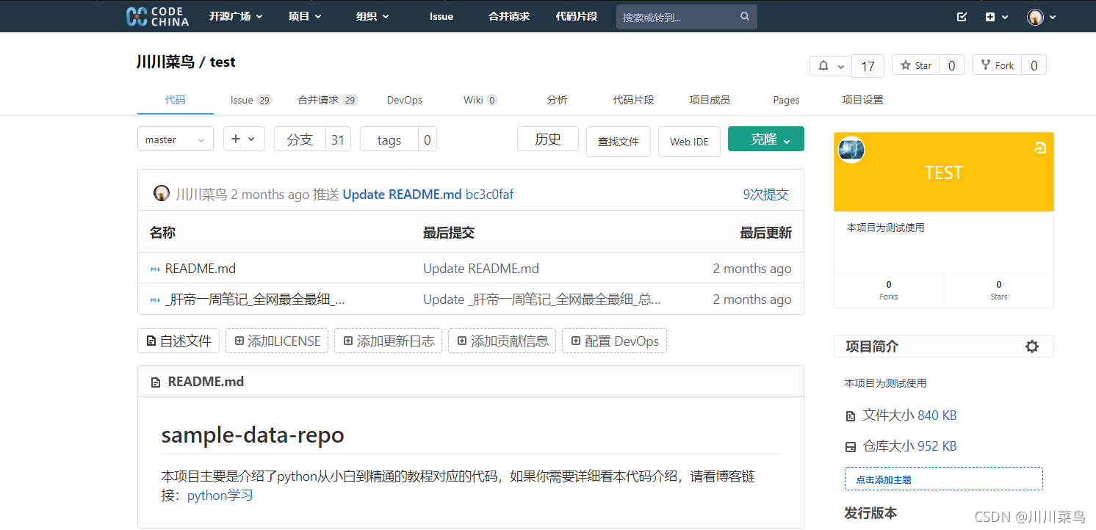Click the yellow TEST project banner
The height and width of the screenshot is (530, 1096).
[944, 172]
